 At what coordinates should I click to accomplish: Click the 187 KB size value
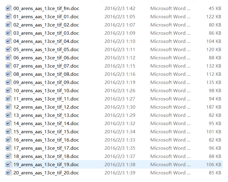pos(214,107)
